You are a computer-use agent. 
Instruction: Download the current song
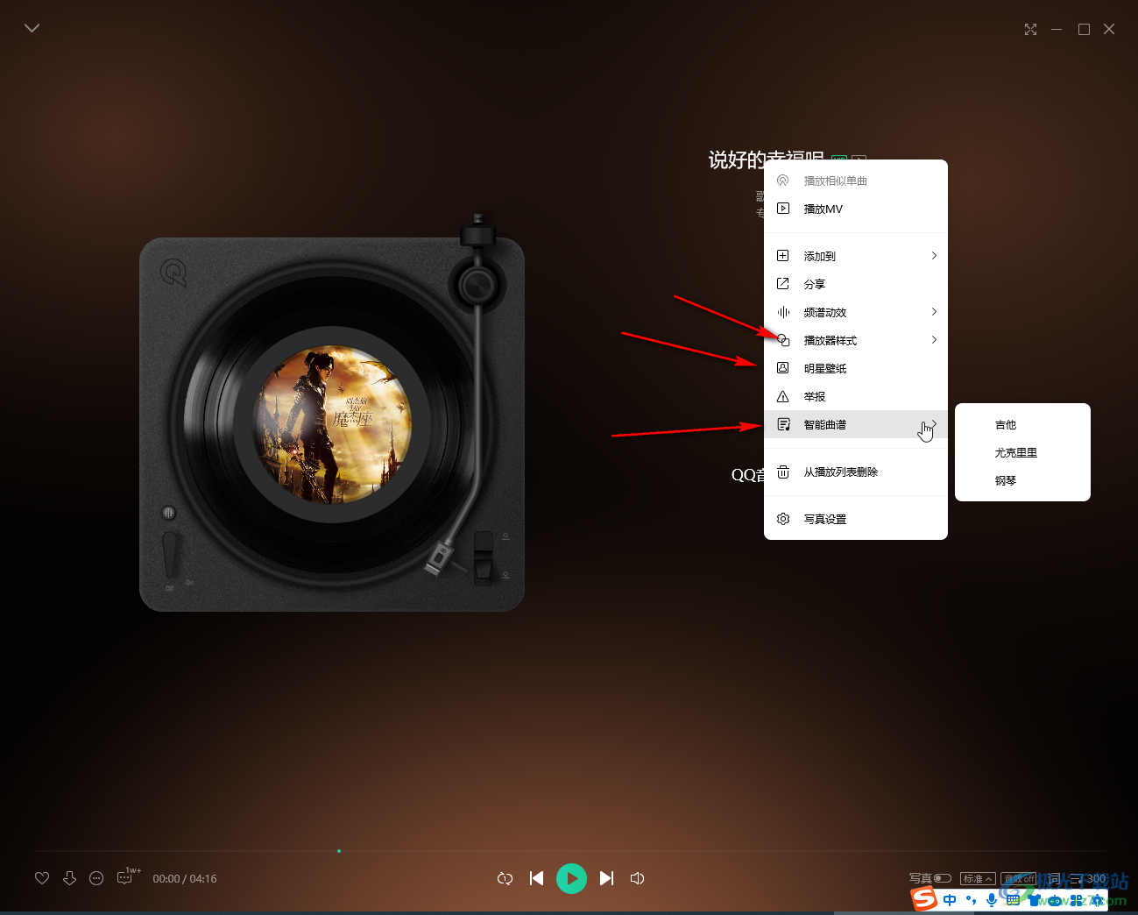point(69,878)
